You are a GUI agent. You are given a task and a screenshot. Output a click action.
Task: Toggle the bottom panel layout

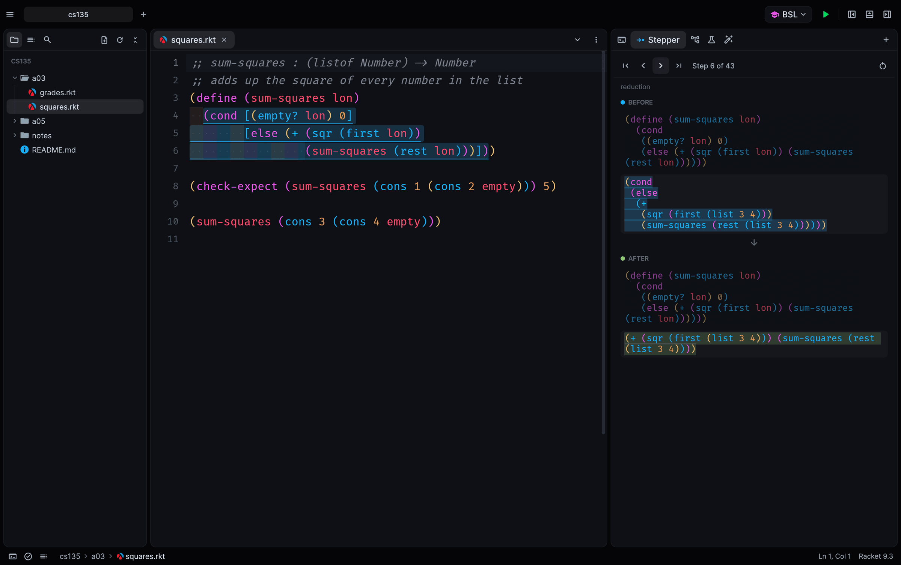point(869,14)
